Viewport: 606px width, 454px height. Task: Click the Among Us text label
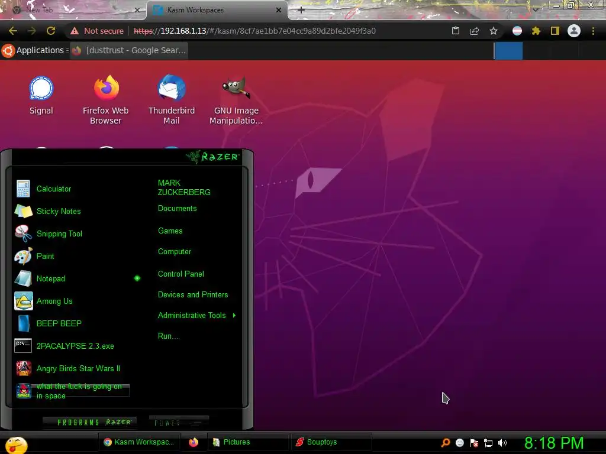click(x=54, y=301)
